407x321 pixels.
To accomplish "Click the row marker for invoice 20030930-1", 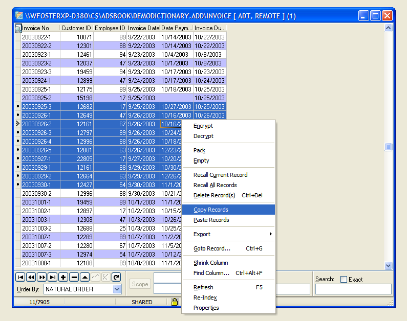I will (18, 185).
